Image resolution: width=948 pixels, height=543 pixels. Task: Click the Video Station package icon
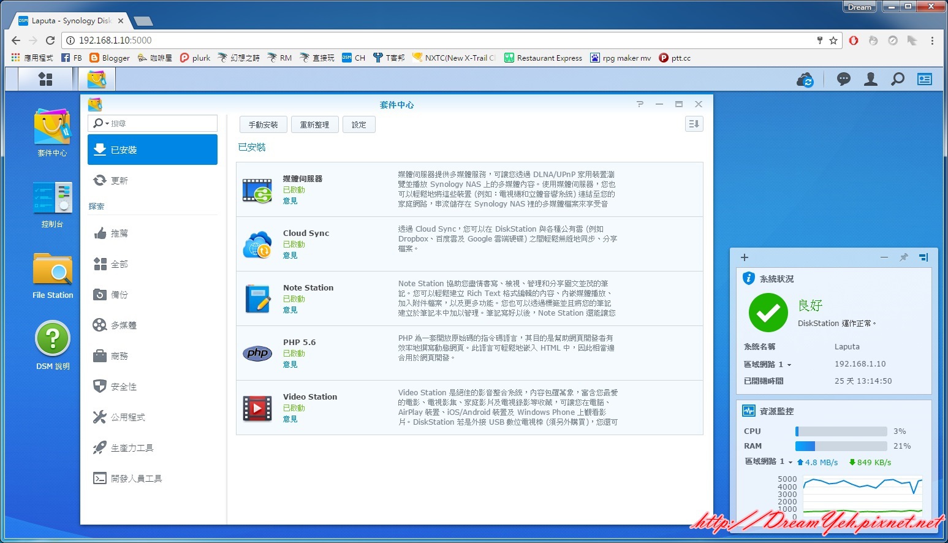[x=257, y=408]
